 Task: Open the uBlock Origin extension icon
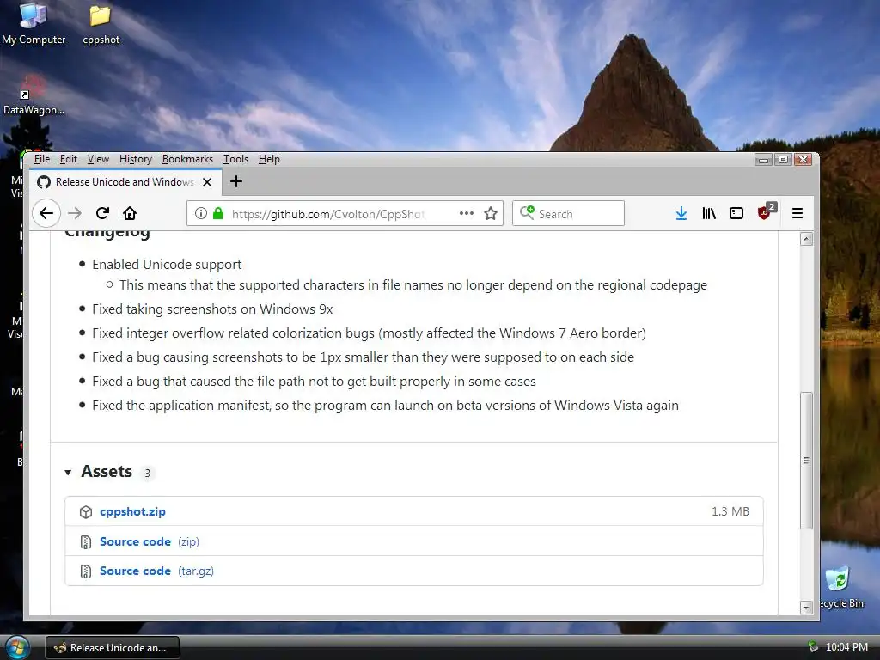pyautogui.click(x=766, y=211)
